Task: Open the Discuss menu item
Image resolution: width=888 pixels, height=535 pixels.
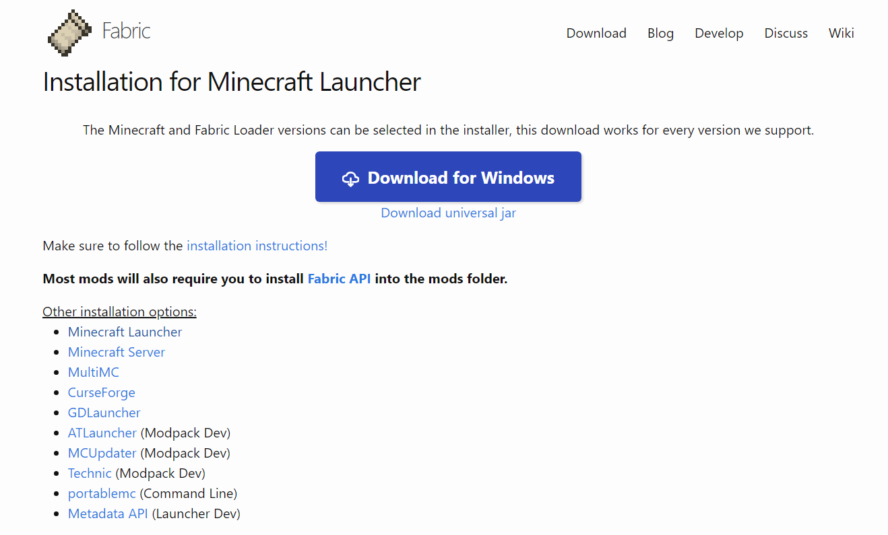Action: coord(786,33)
